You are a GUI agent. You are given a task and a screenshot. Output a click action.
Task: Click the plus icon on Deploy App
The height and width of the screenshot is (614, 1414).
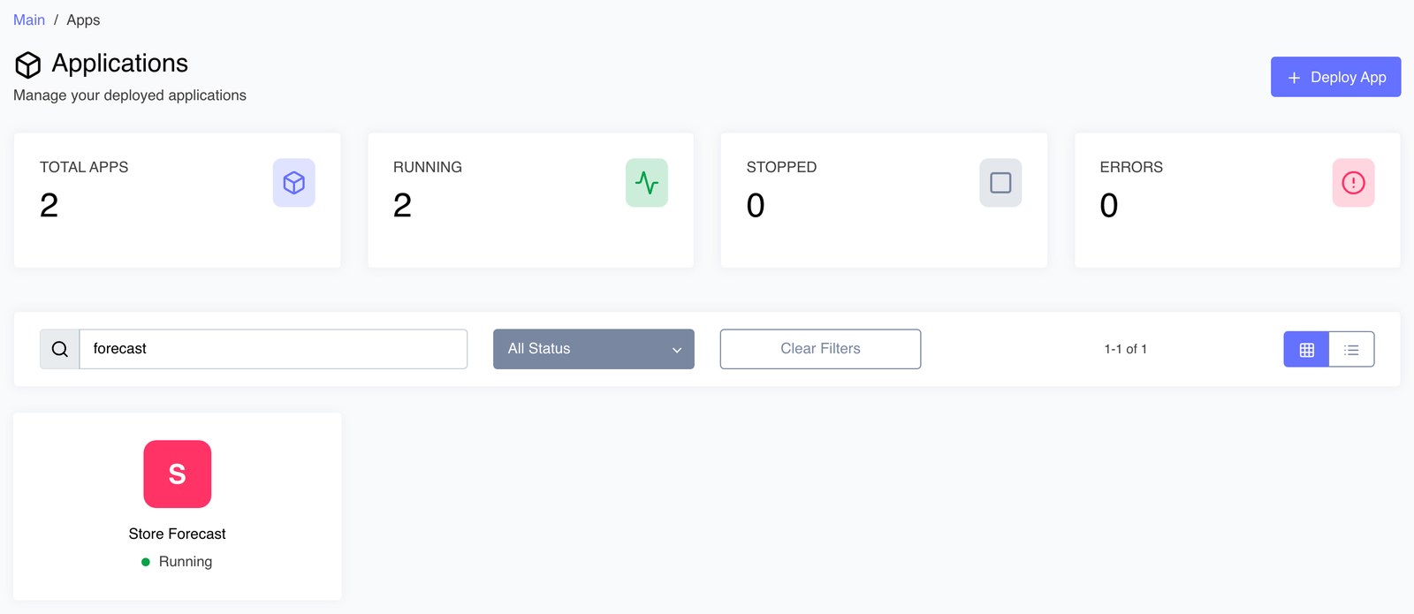1294,78
